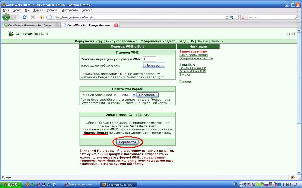The image size is (302, 188).
Task: Reload the page with the blue refresh icon
Action: pos(24,17)
